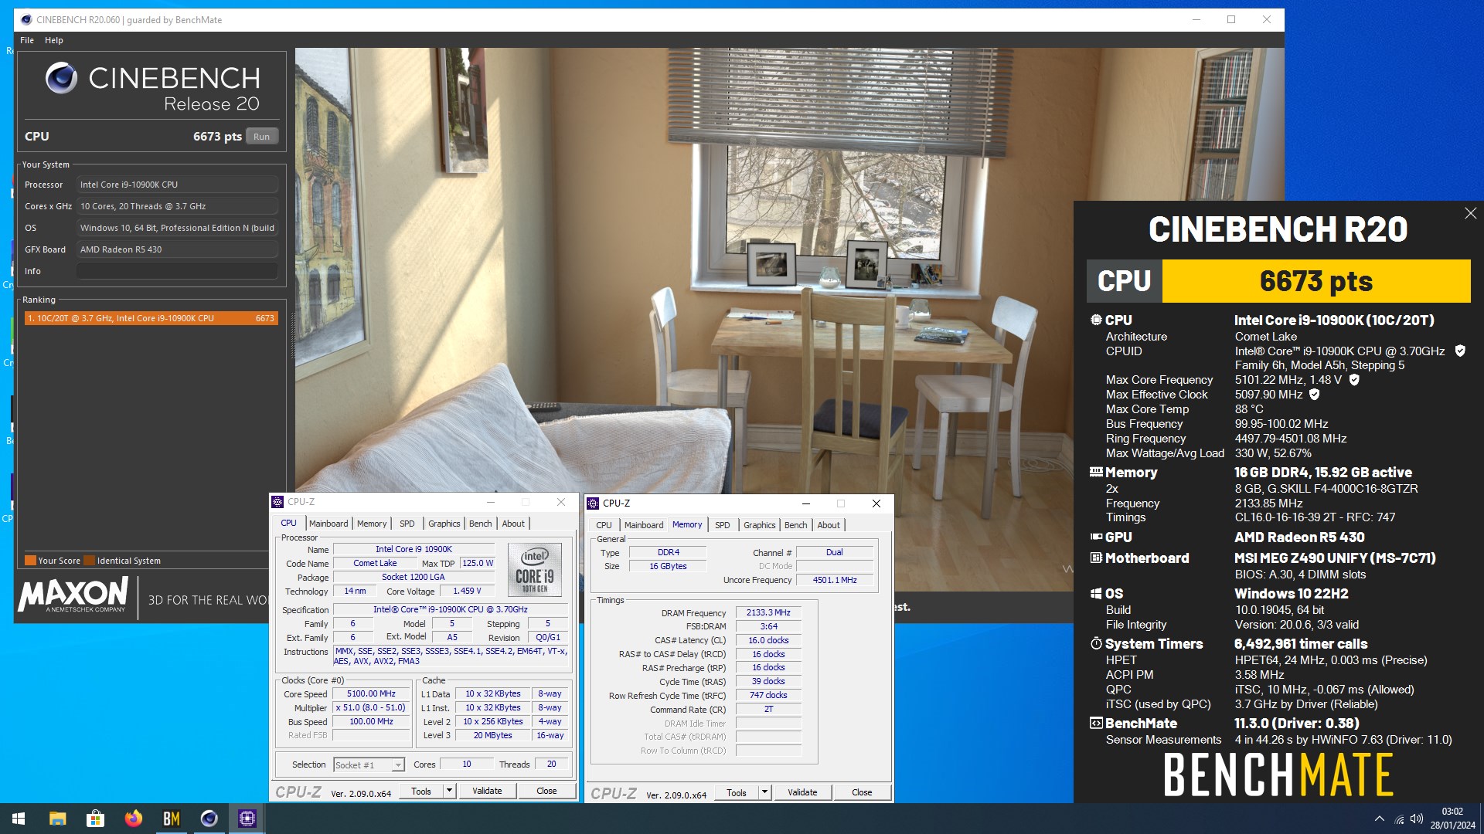Expand the Tools arrow in the Memory CPU-Z window
Screen dimensions: 1484x834
(764, 792)
